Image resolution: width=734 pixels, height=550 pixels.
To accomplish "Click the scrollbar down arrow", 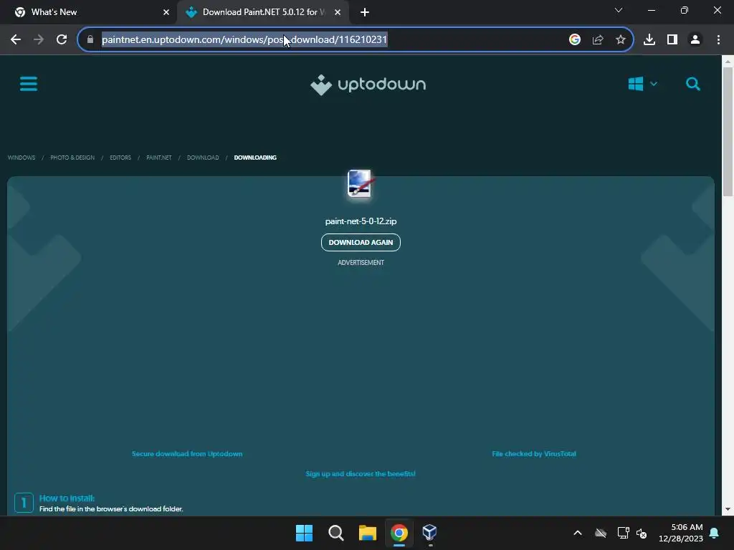I will point(728,509).
